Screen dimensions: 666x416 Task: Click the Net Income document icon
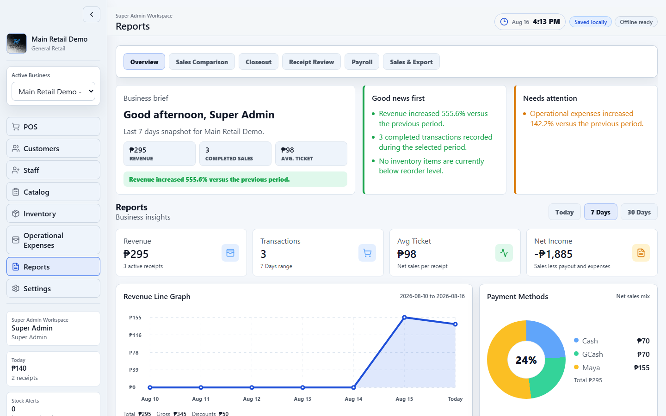[x=641, y=253]
